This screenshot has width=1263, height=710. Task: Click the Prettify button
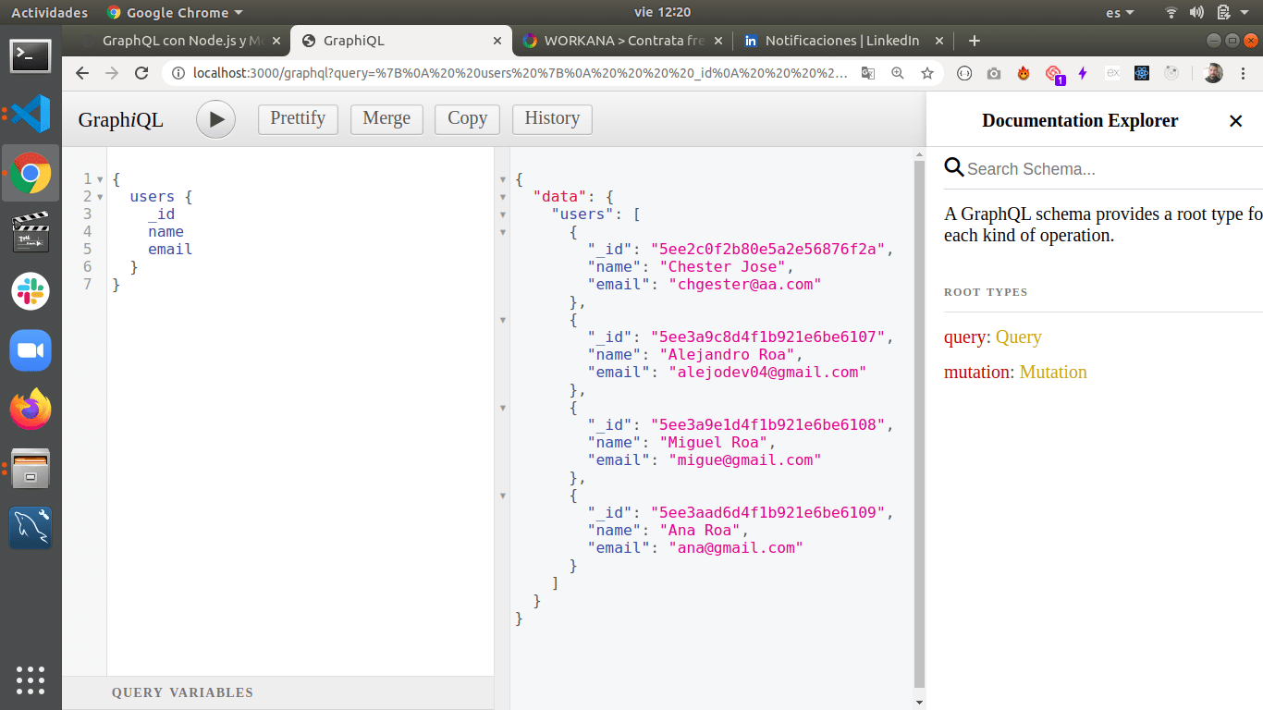click(x=298, y=118)
